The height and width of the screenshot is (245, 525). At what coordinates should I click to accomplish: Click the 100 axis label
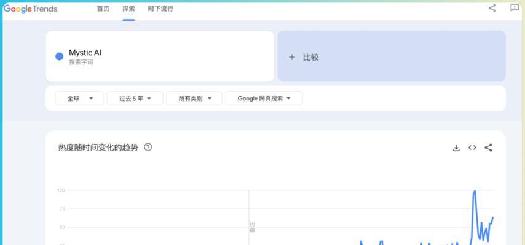[61, 190]
